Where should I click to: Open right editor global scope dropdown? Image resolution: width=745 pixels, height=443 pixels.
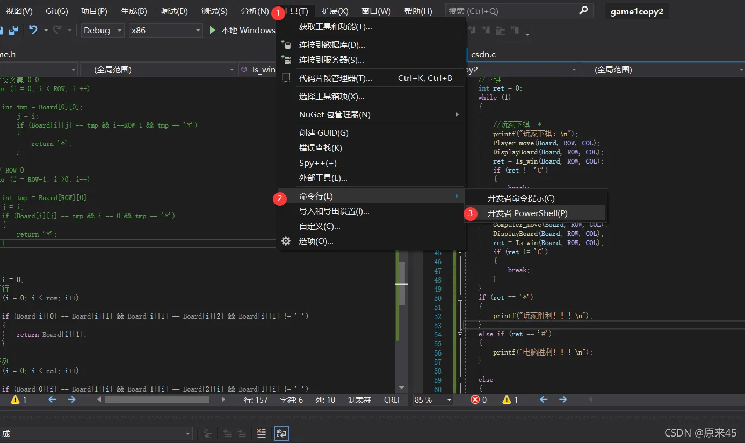[x=662, y=69]
